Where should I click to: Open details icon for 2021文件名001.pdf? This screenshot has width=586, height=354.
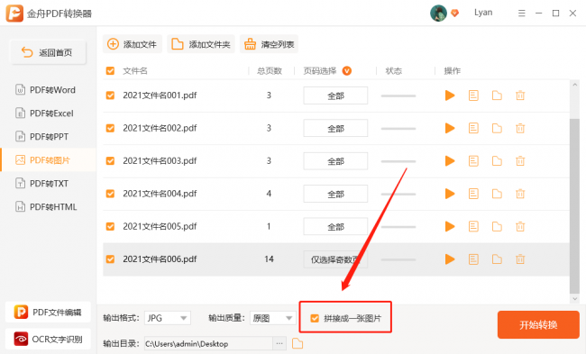coord(473,95)
